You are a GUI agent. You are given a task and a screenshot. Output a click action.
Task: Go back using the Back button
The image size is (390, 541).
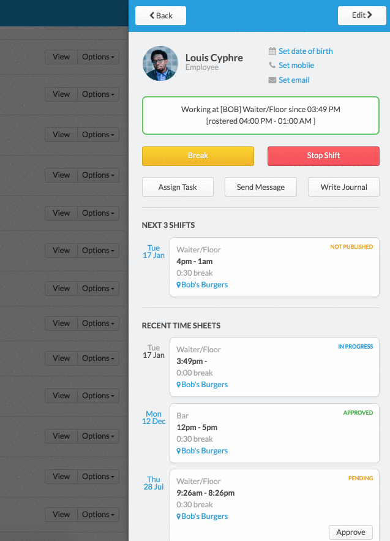160,15
